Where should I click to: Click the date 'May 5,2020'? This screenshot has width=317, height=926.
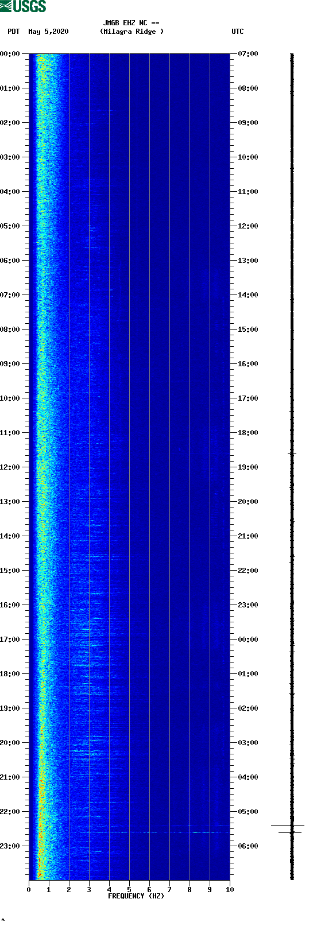click(x=48, y=32)
